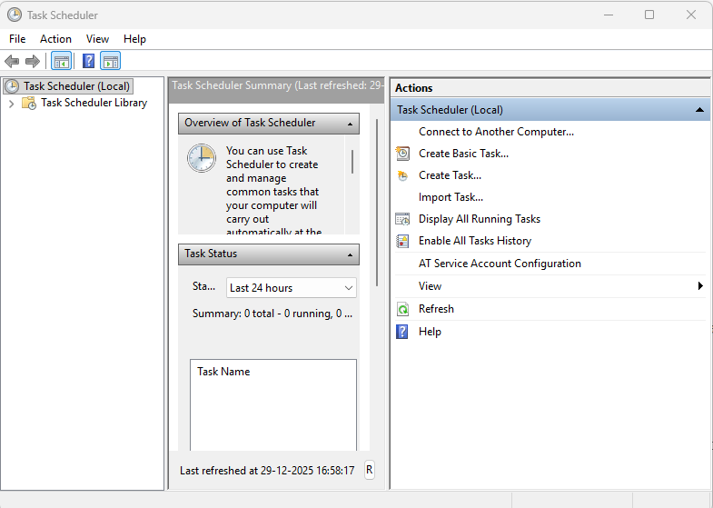
Task: Click the Overview text vertical scrollbar
Action: pyautogui.click(x=352, y=164)
